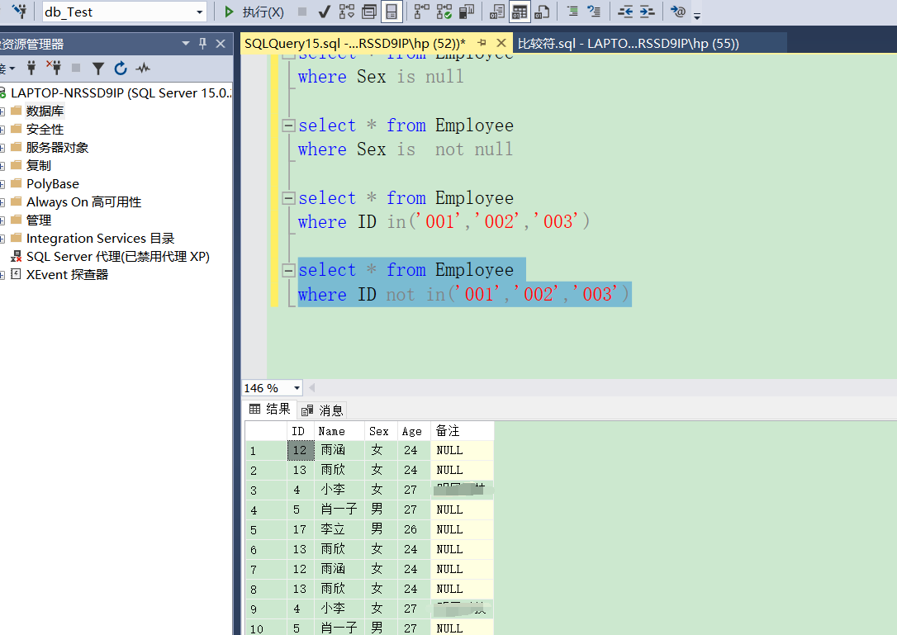Select the 安全性 folder
The width and height of the screenshot is (897, 635).
point(45,130)
